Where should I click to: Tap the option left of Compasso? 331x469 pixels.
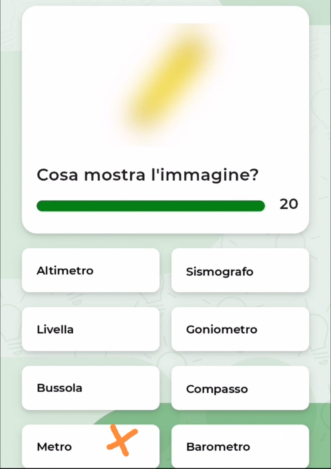pos(91,388)
